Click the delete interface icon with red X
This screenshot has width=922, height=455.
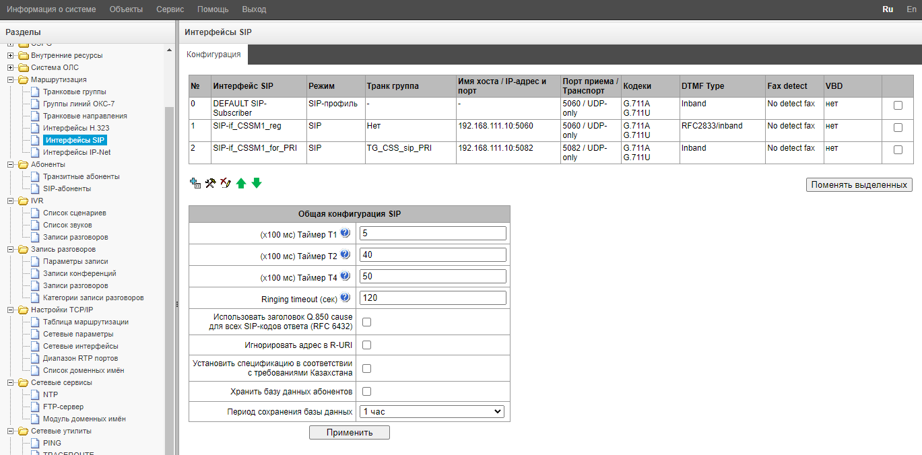point(226,182)
